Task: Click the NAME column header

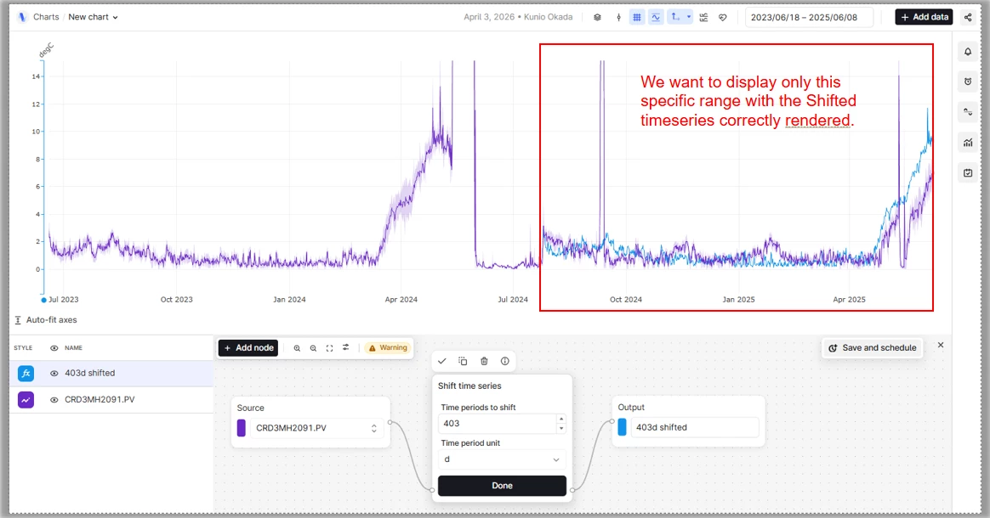Action: click(73, 348)
